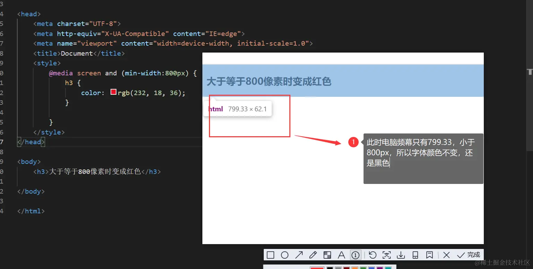Screen dimensions: 533x269
Task: Click the closing </body> tag
Action: 31,192
